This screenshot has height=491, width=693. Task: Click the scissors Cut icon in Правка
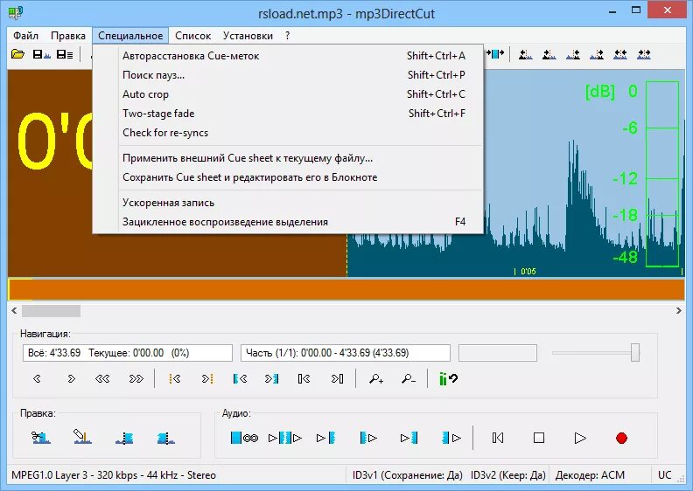[41, 437]
